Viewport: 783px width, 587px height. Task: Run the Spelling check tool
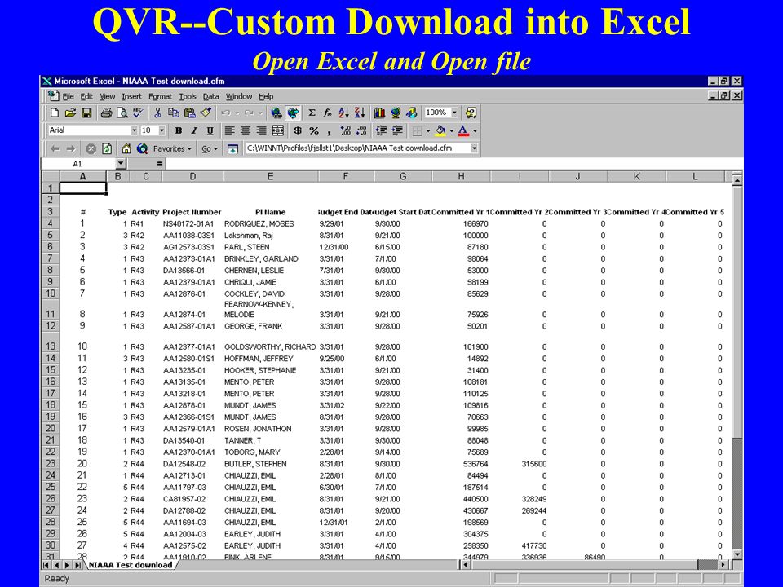[x=138, y=113]
